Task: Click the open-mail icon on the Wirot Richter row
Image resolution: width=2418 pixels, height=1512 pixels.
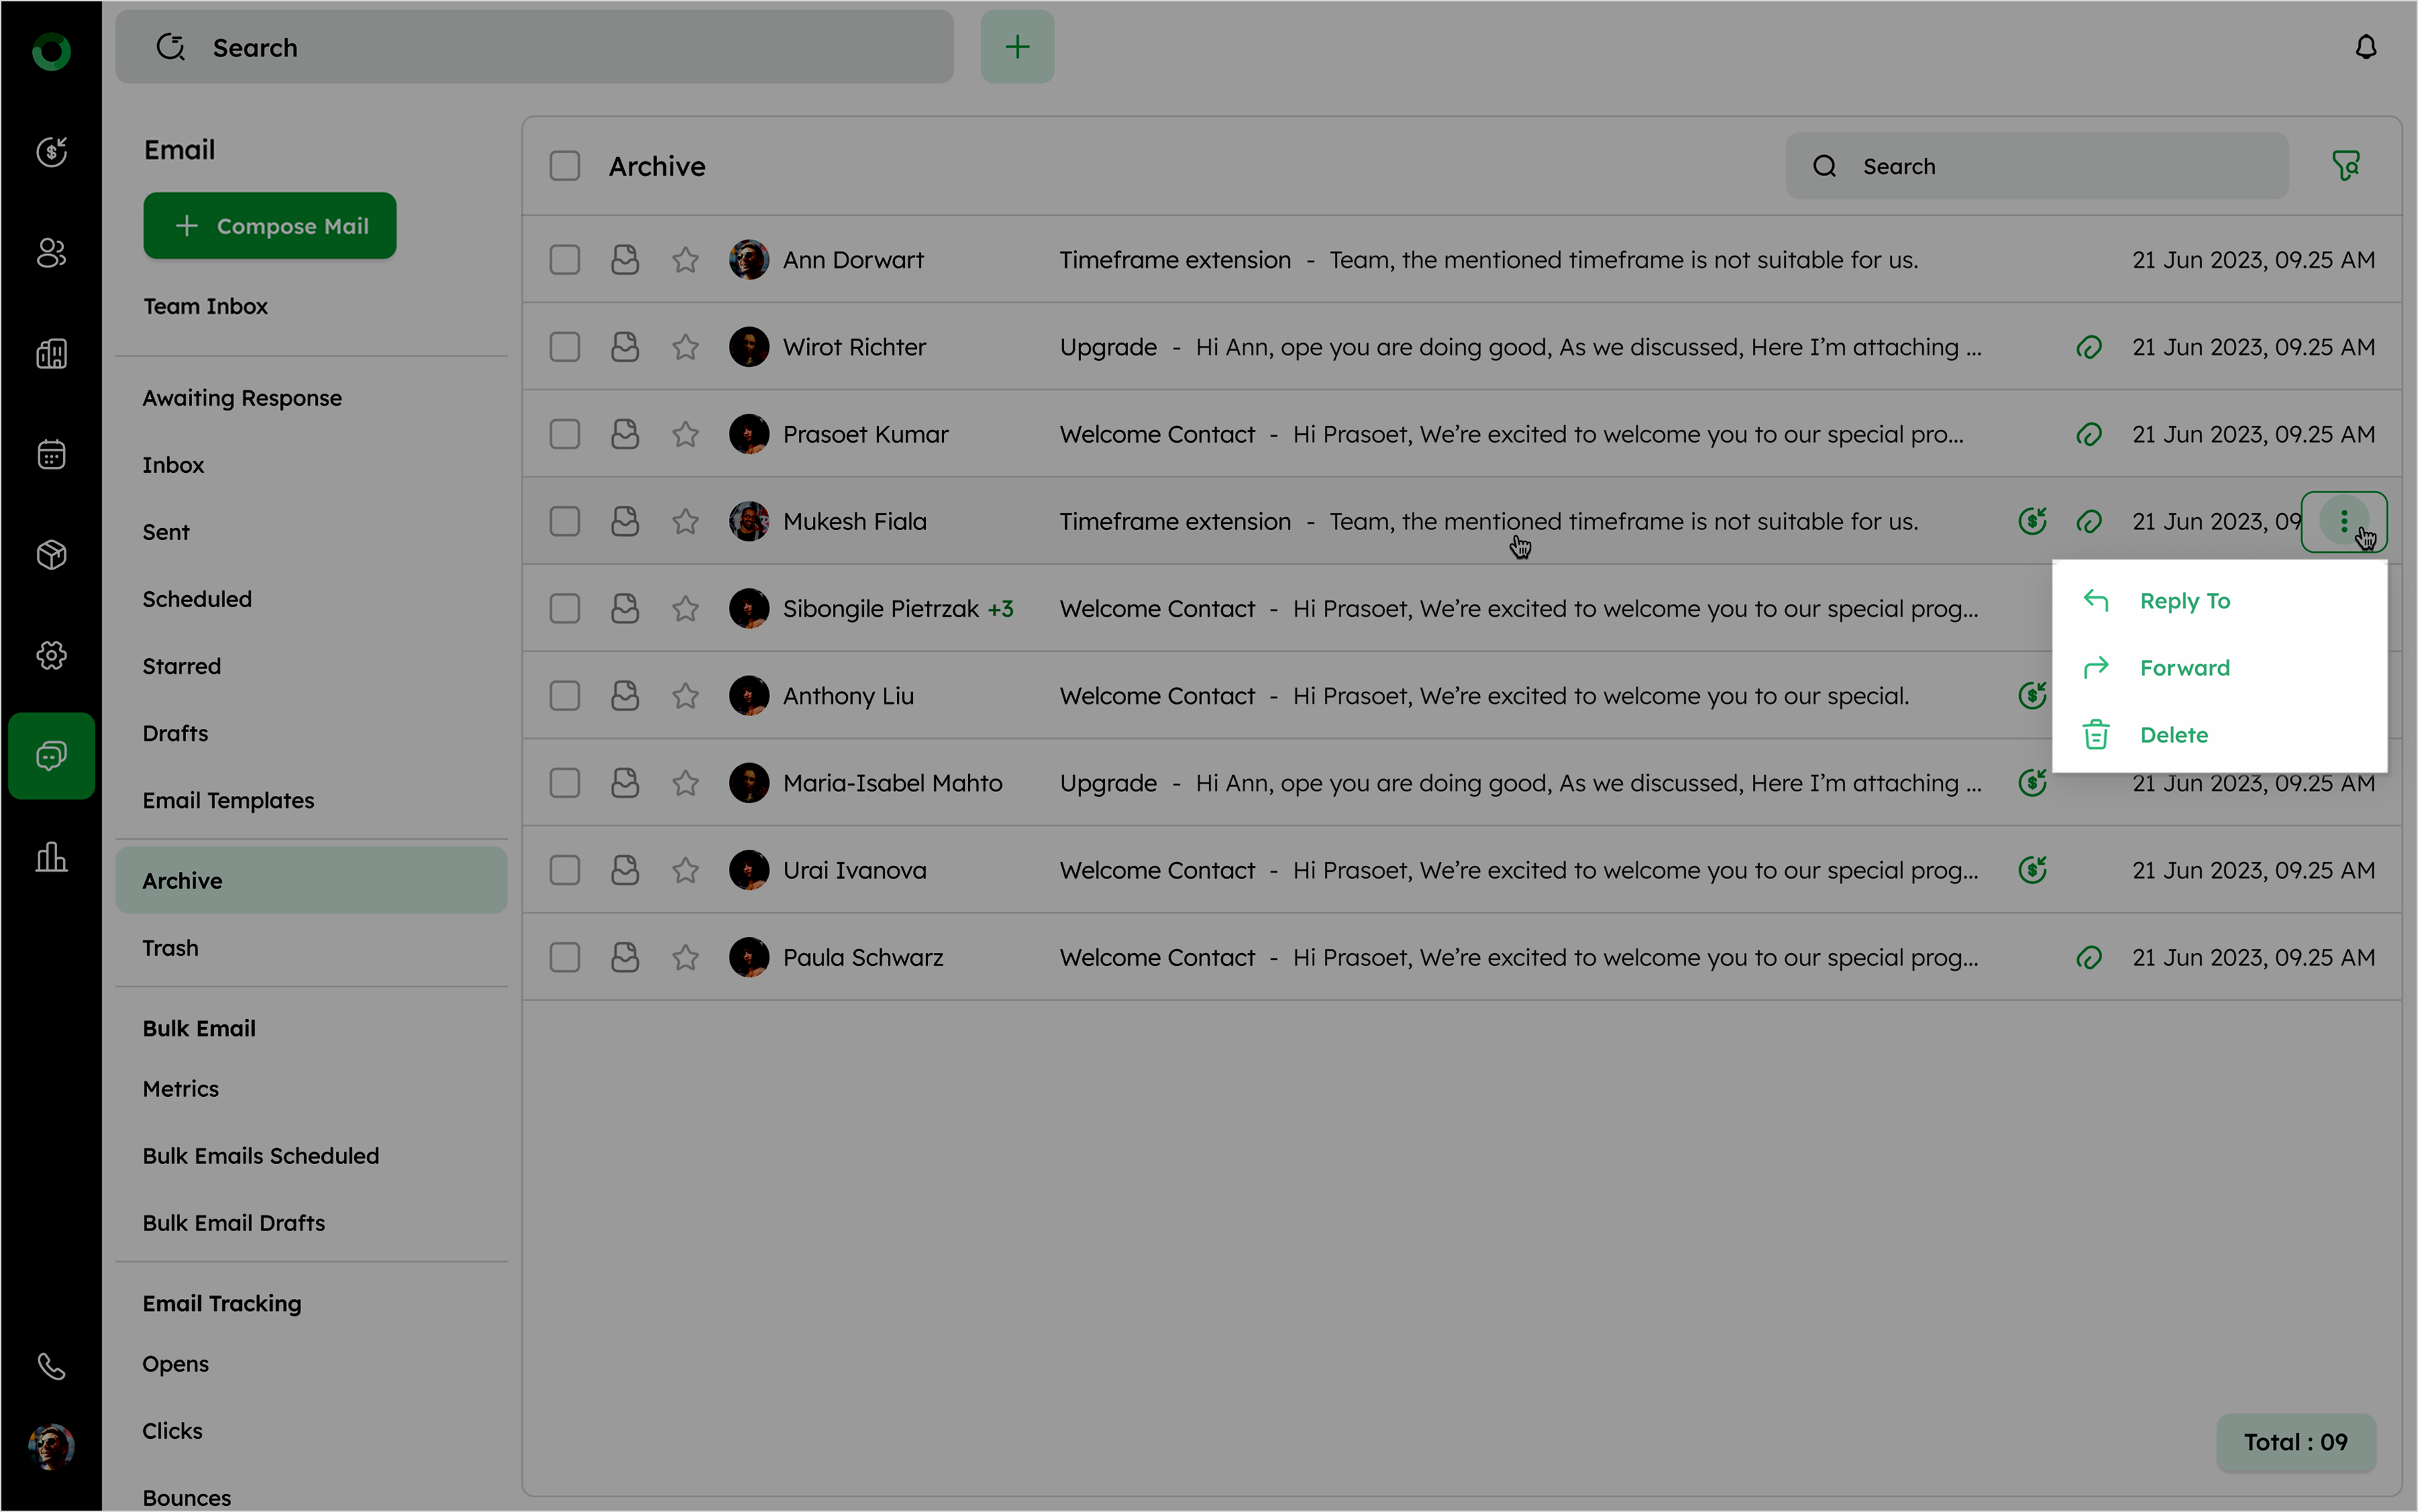Action: coord(625,347)
